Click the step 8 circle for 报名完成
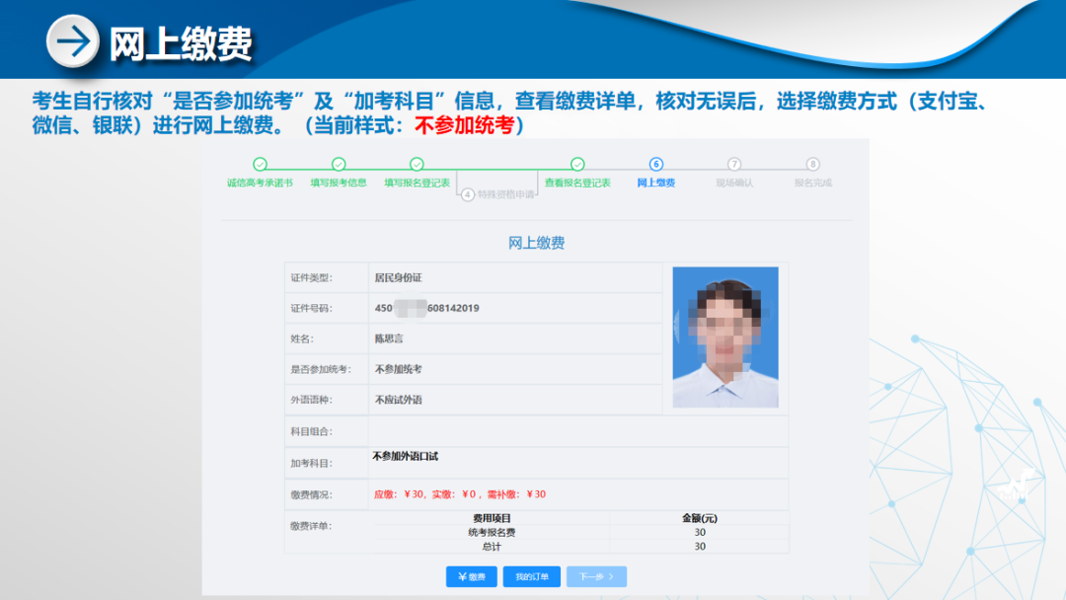Screen dimensions: 1066x600 pos(812,164)
